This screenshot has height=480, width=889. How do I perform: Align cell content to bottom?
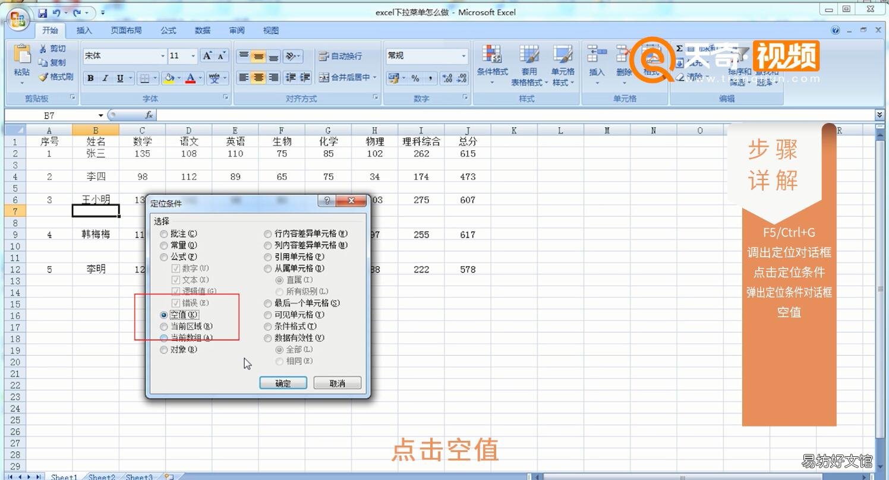[273, 56]
